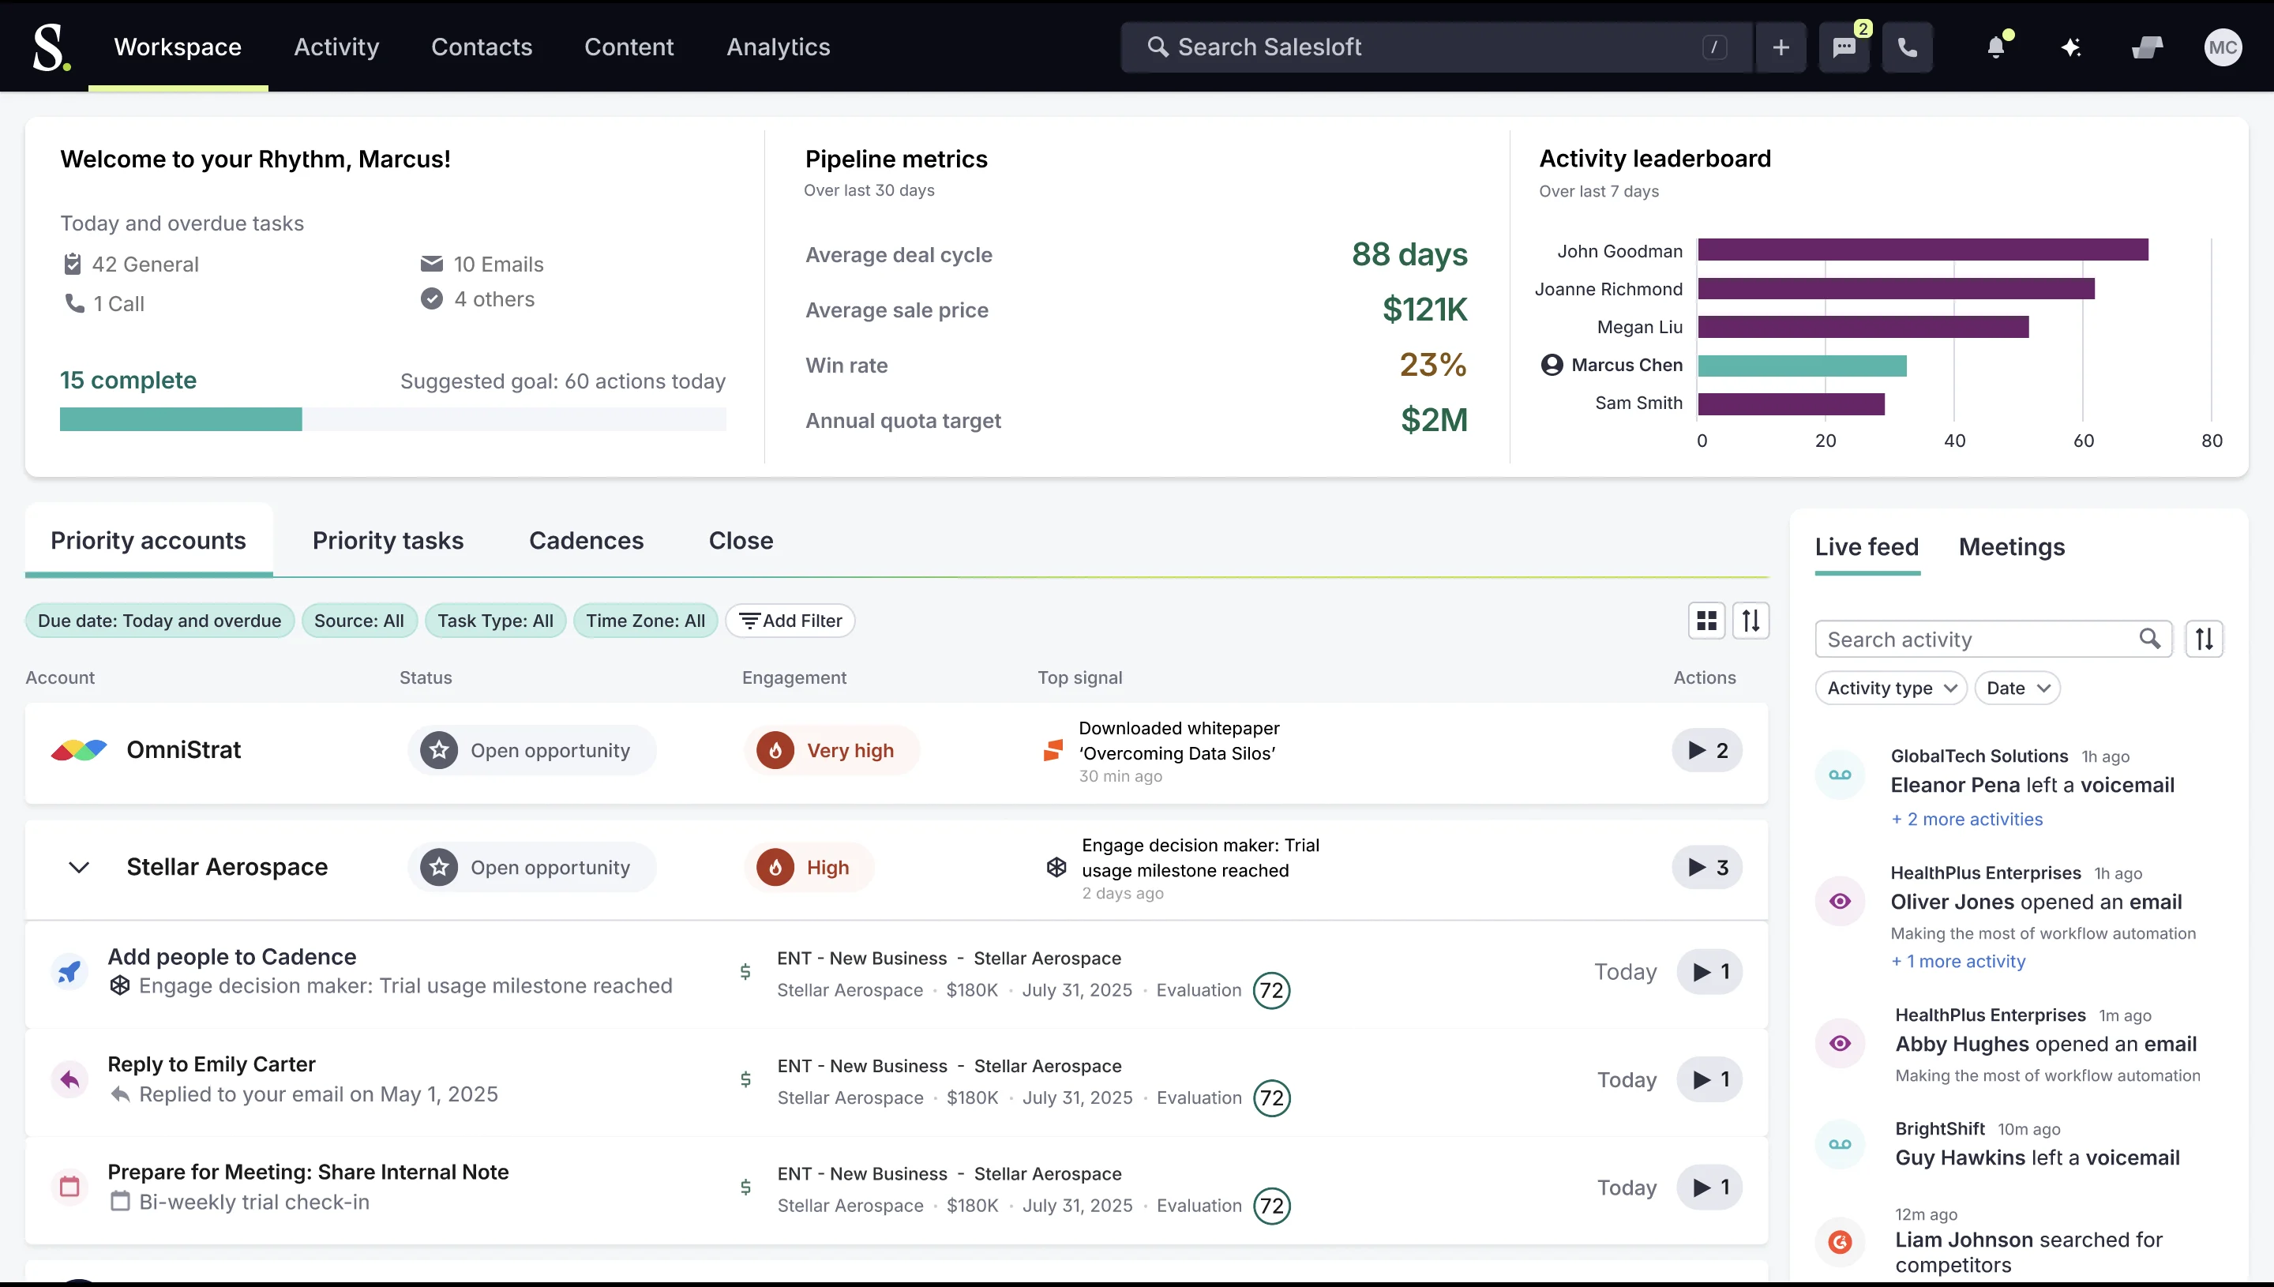
Task: Go to the Analytics nav tab
Action: pyautogui.click(x=779, y=47)
